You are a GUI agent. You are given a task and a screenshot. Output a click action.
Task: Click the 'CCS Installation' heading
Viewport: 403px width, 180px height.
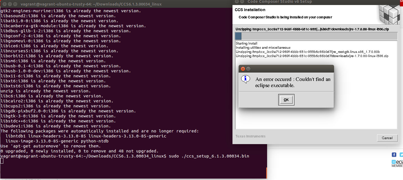(x=250, y=10)
